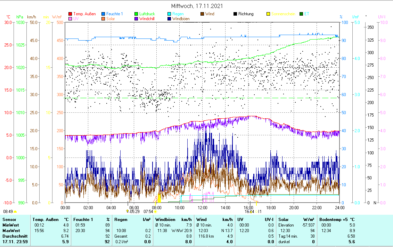Screen dimensions: 393x247
Task: Click the dark green ET legend square
Action: click(x=301, y=14)
